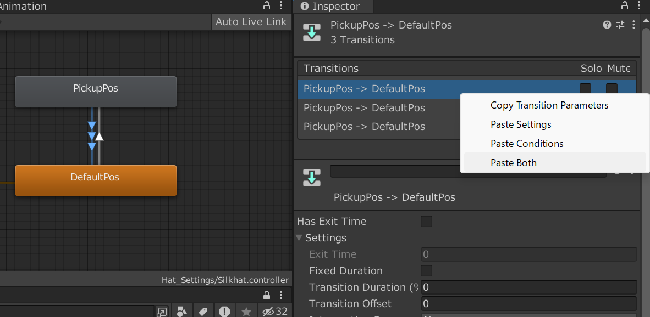Click Auto Live Link
This screenshot has height=317, width=650.
tap(251, 21)
